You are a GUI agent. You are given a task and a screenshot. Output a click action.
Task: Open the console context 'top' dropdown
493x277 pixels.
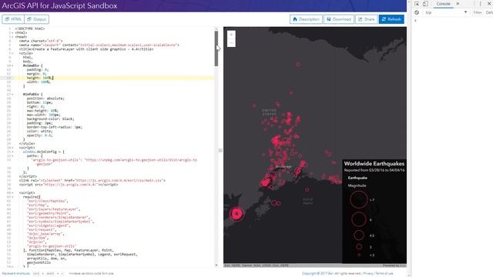click(446, 12)
